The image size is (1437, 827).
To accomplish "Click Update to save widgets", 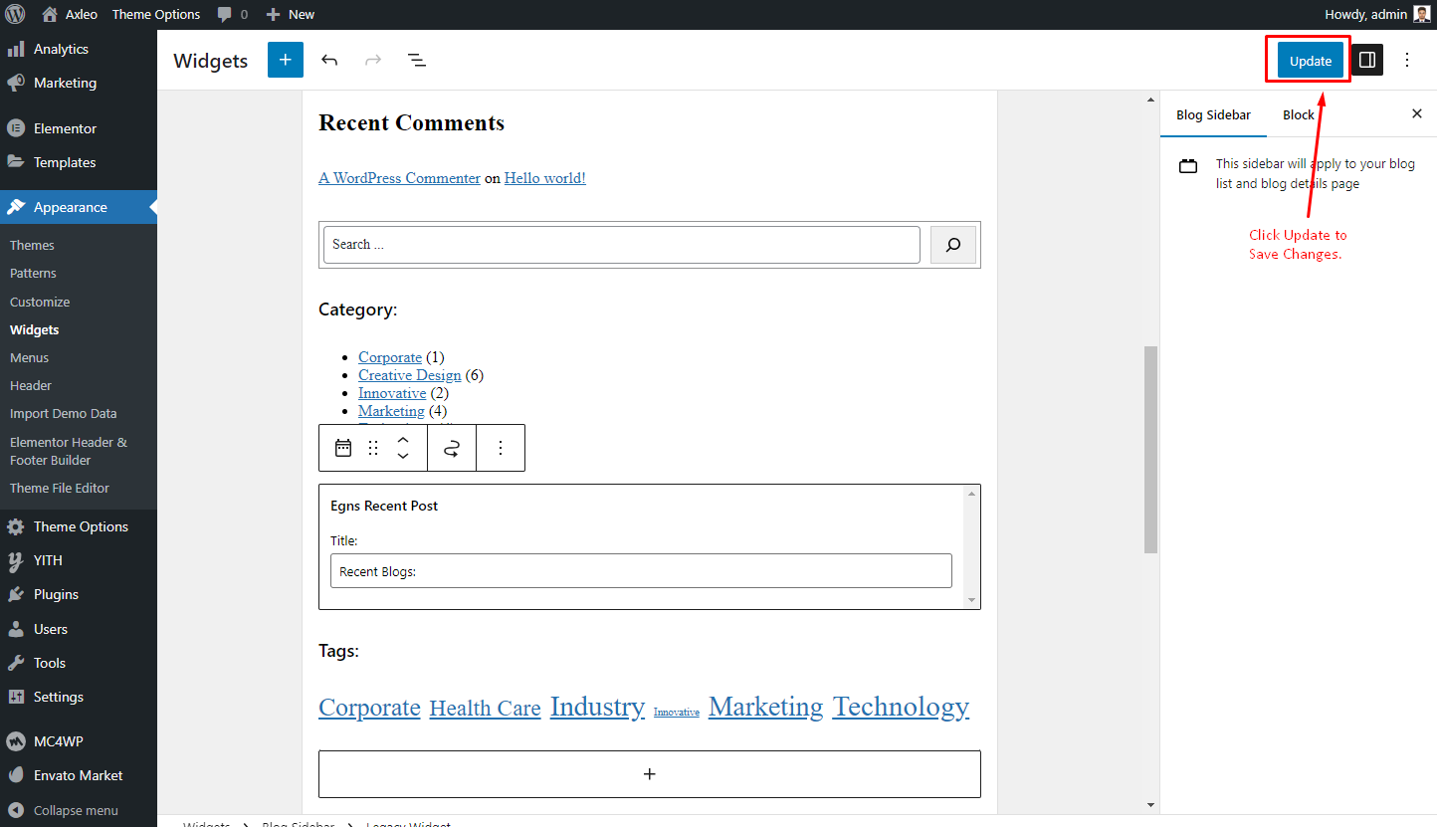I will [x=1311, y=61].
